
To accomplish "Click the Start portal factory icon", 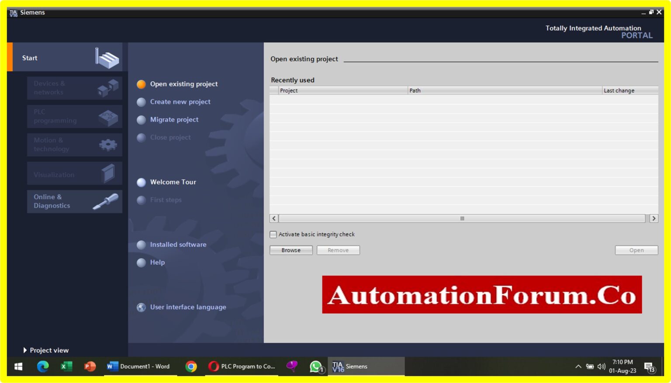I will (x=107, y=58).
